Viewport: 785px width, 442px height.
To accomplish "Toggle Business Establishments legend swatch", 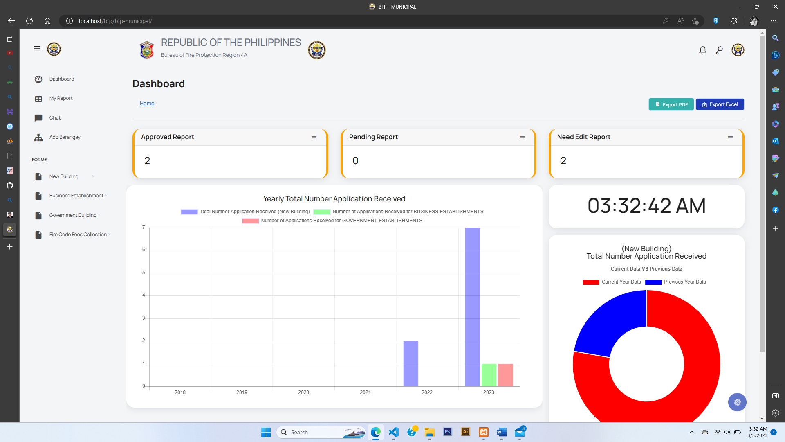I will click(x=322, y=212).
